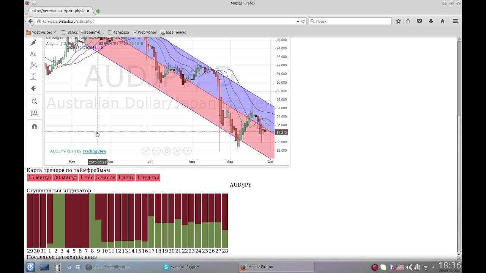
Task: Select the 1 день timeframe
Action: pos(126,177)
